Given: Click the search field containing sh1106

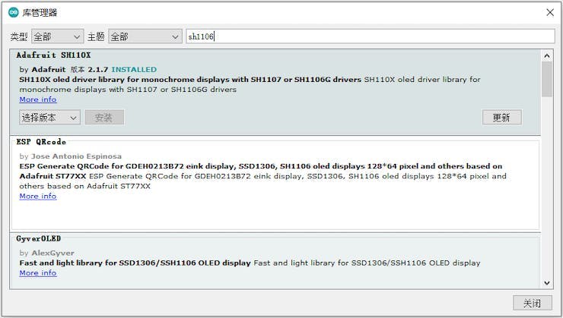Looking at the screenshot, I should pos(371,36).
